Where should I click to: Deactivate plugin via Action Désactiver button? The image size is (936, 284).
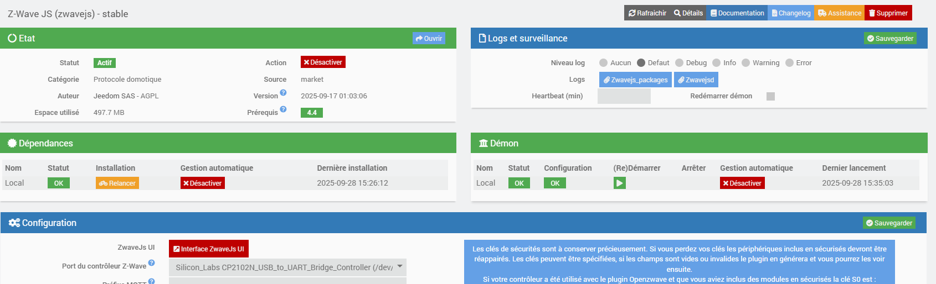pos(323,62)
